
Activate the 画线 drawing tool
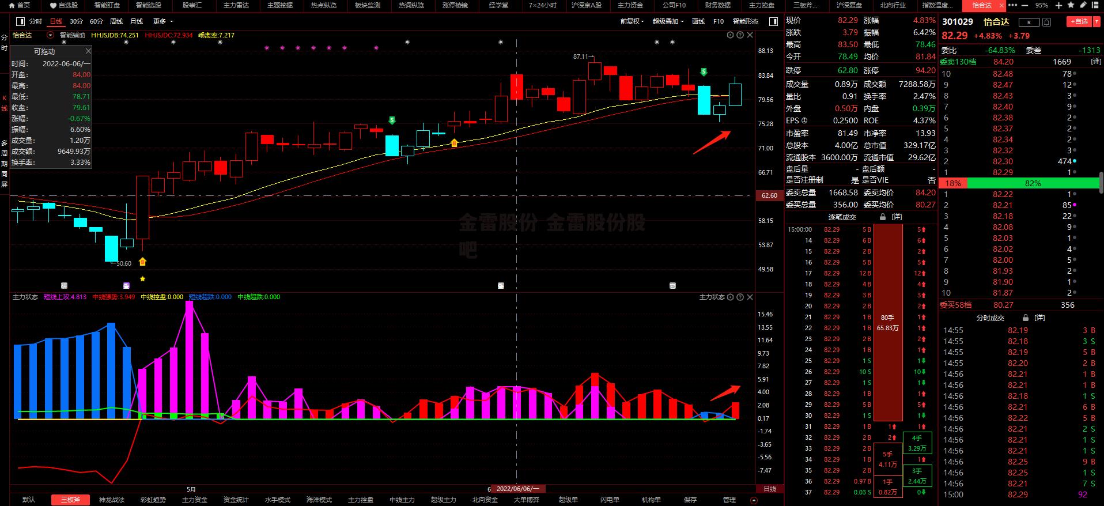tap(698, 21)
